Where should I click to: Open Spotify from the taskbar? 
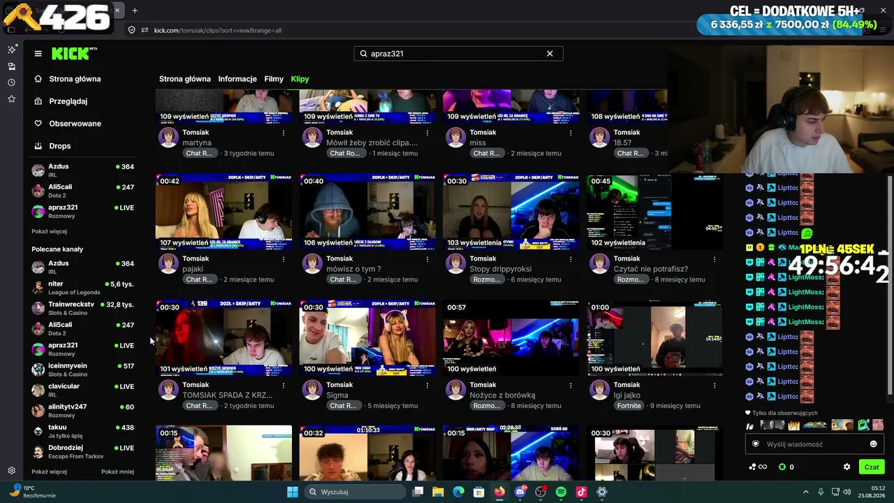coord(561,492)
